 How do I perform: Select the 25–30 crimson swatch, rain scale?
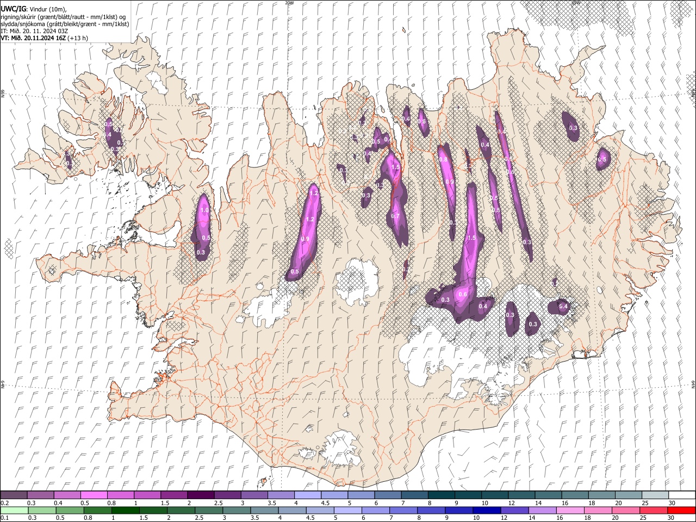click(654, 510)
